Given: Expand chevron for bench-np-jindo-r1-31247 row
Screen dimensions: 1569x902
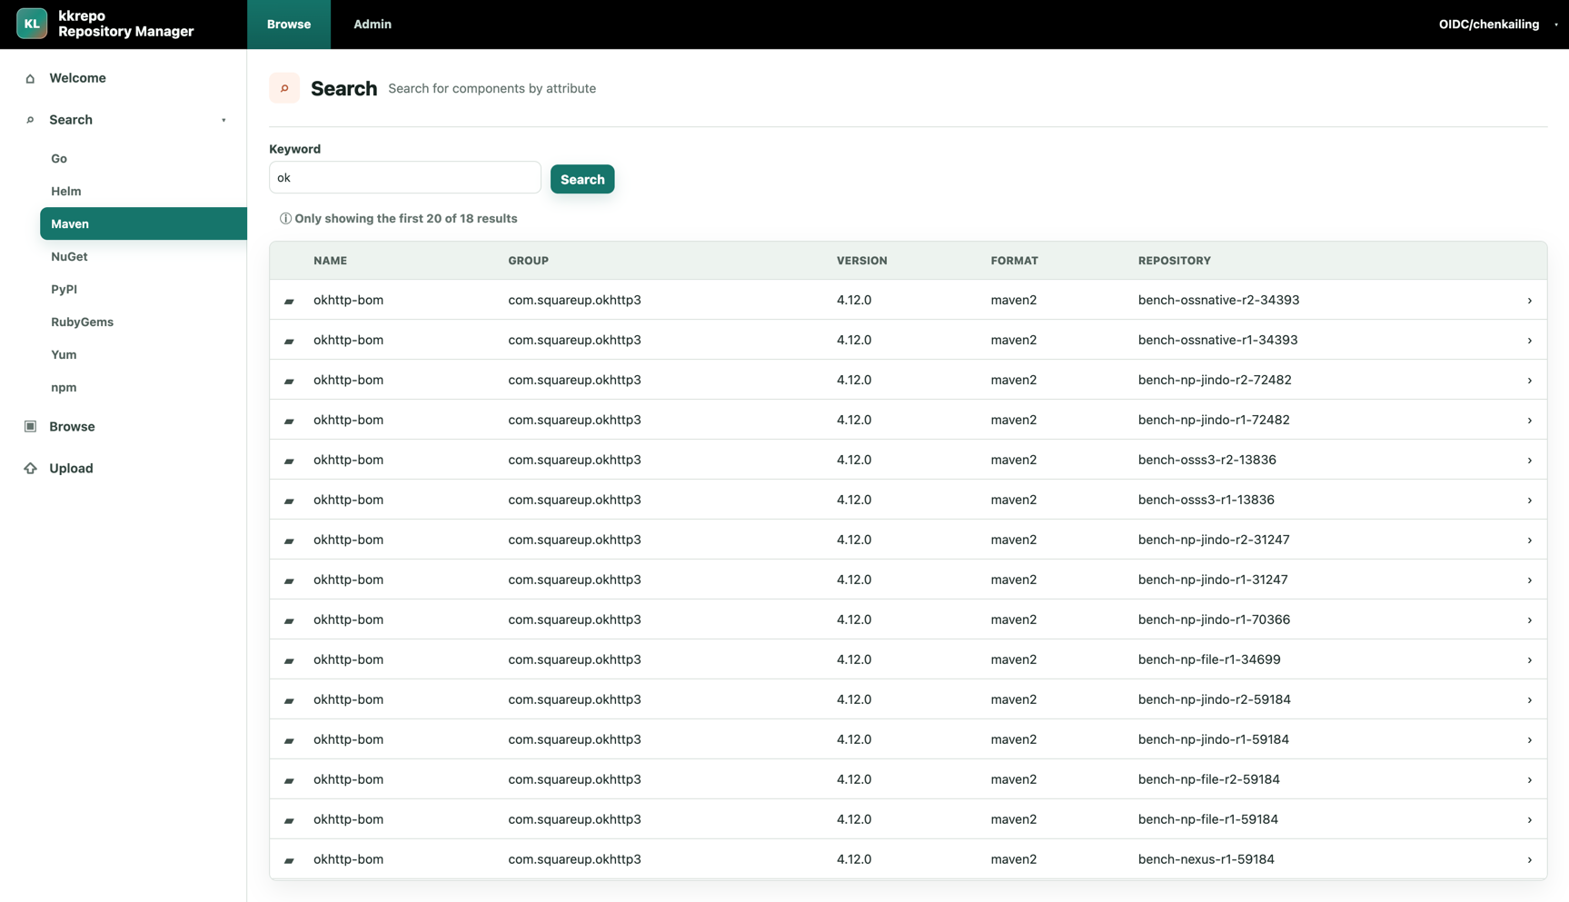Looking at the screenshot, I should [1529, 580].
